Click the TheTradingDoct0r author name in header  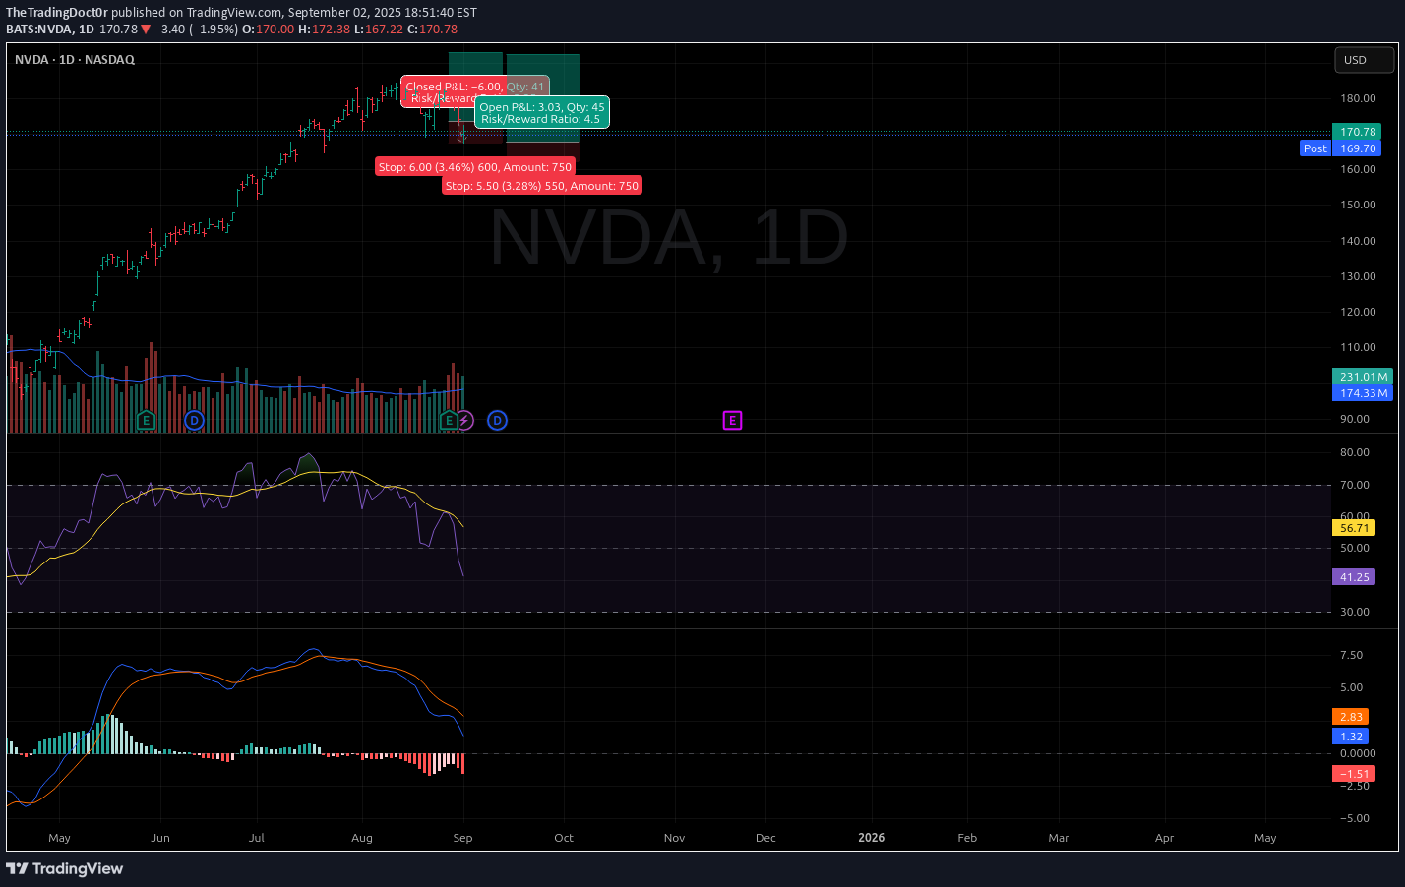(x=57, y=13)
